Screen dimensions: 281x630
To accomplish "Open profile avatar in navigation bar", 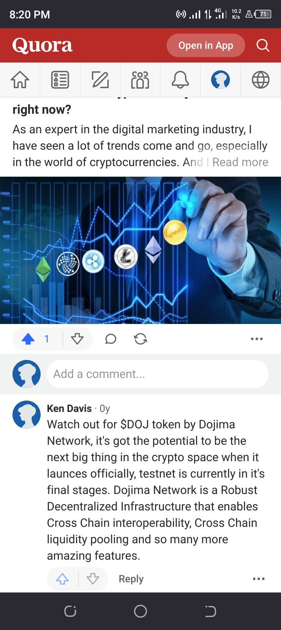I will pyautogui.click(x=221, y=80).
